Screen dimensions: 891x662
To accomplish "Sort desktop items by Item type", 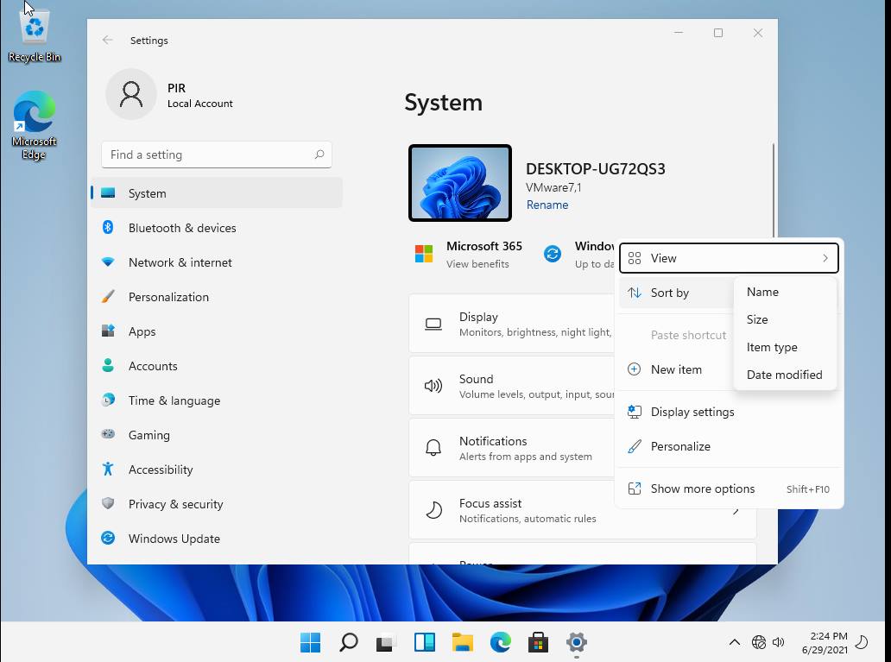I will [786, 347].
